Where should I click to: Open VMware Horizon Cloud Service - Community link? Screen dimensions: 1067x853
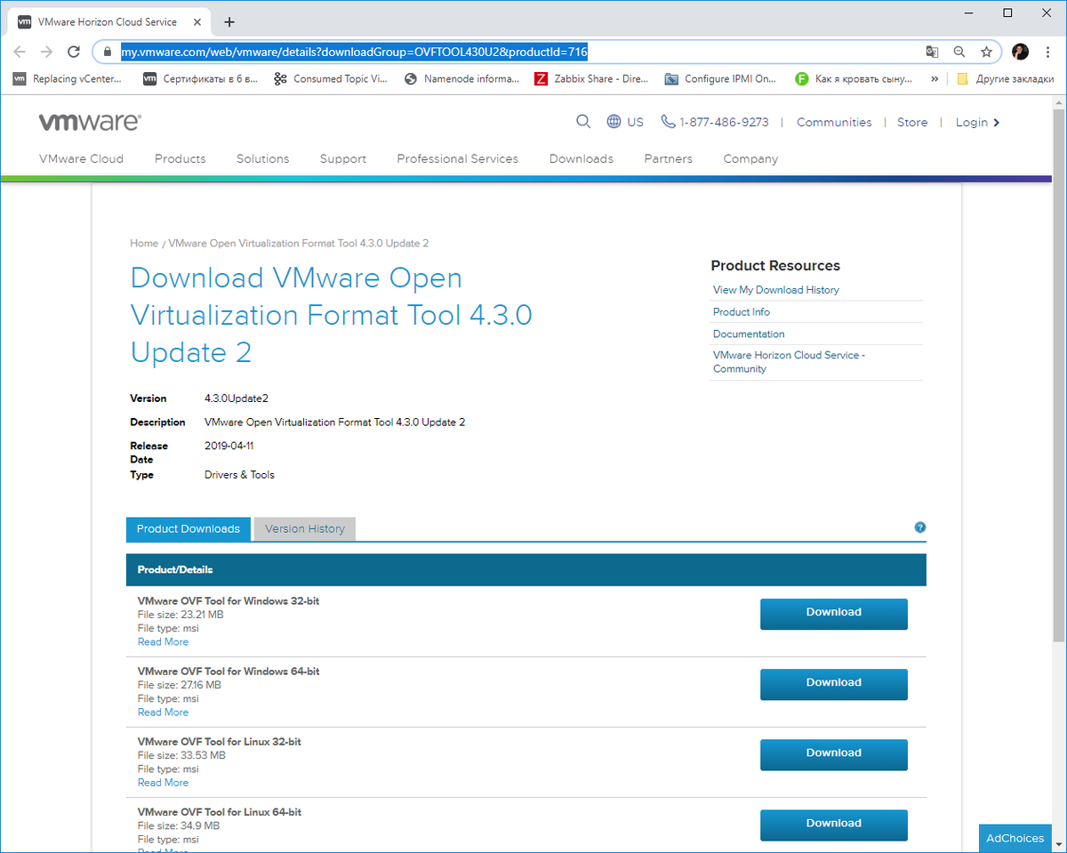pyautogui.click(x=789, y=361)
